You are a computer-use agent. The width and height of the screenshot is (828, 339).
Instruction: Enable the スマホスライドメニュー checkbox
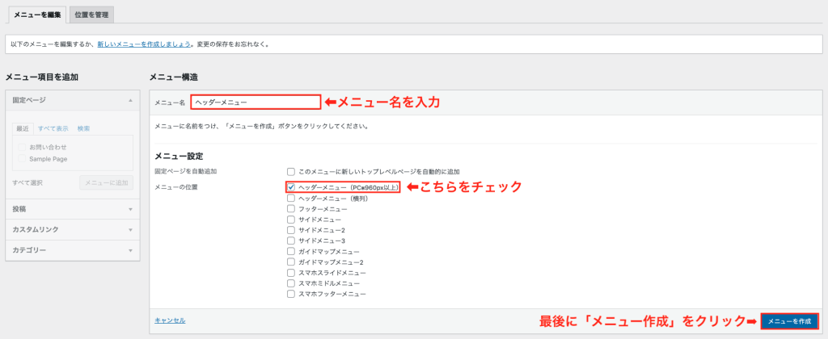(x=291, y=273)
